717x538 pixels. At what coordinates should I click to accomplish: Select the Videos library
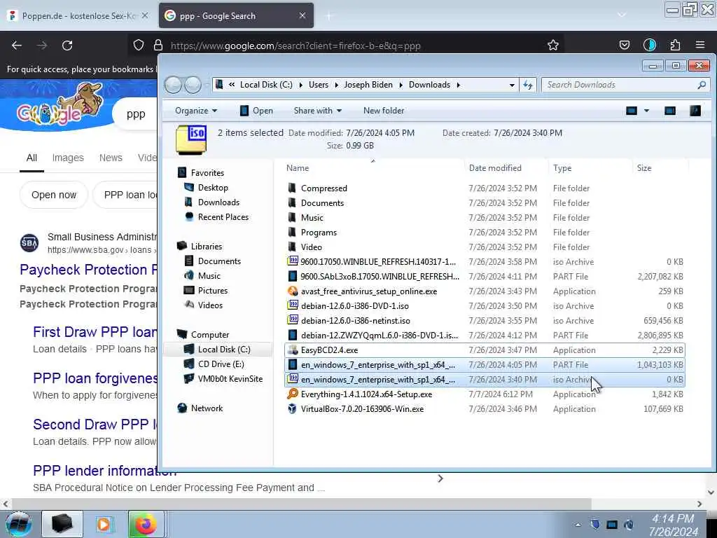210,305
